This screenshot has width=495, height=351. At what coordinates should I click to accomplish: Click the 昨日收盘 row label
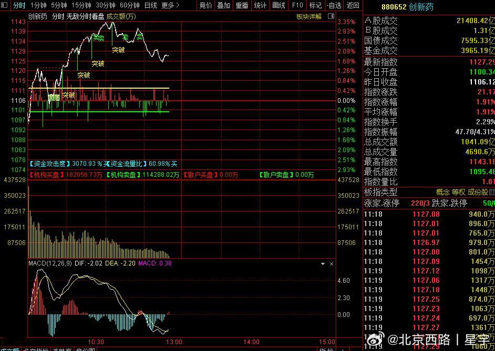(381, 82)
